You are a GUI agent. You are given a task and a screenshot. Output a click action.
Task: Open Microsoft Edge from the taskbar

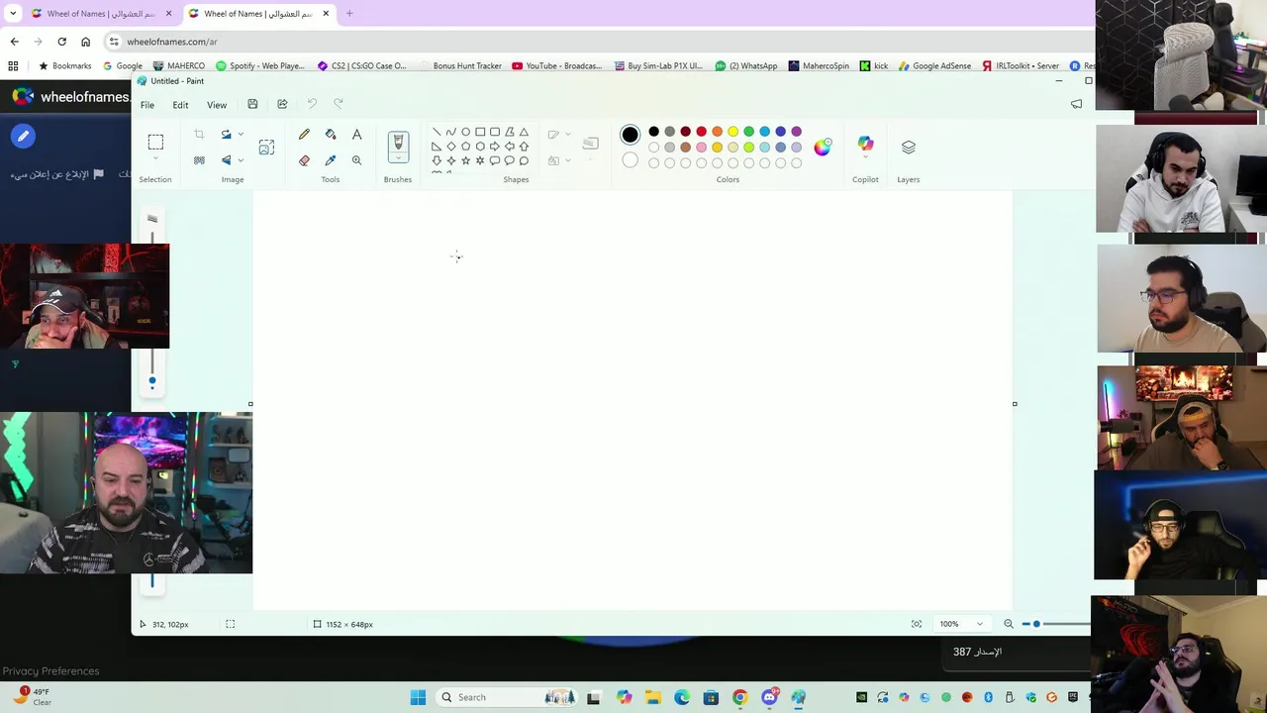click(x=682, y=697)
